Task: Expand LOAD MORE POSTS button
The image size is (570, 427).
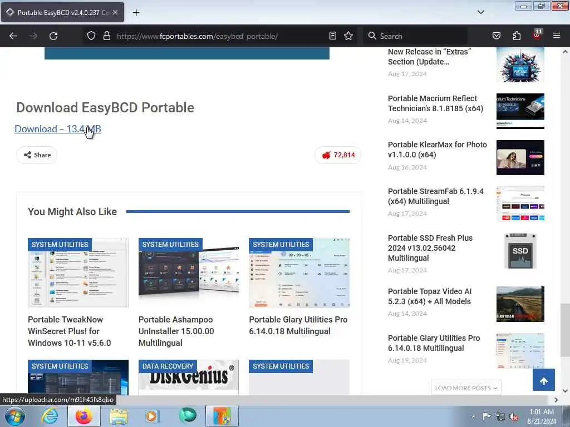Action: 466,388
